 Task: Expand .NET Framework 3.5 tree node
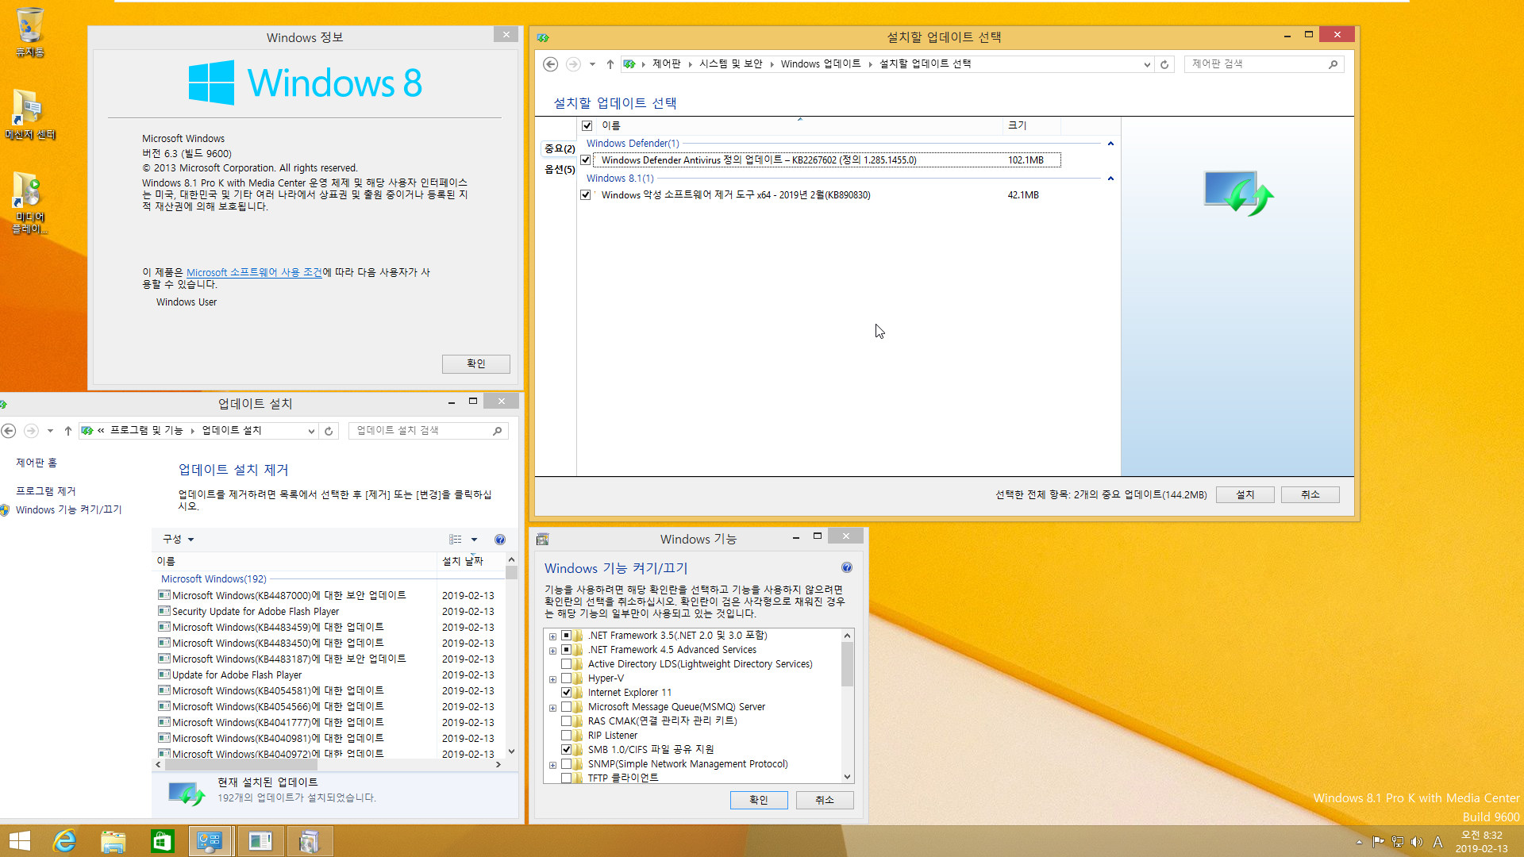[x=552, y=636]
